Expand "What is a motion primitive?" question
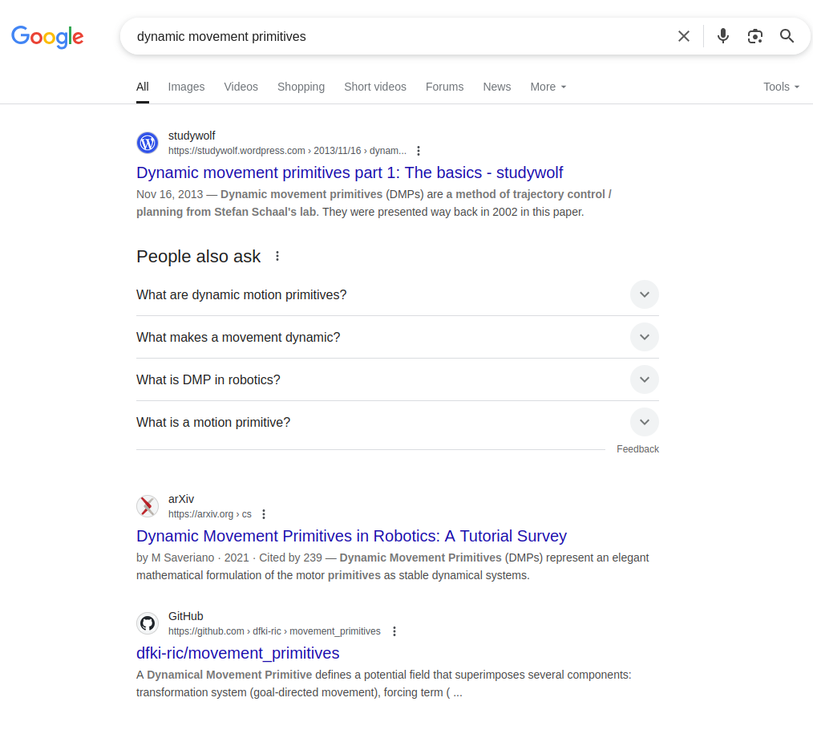This screenshot has height=730, width=813. click(397, 422)
